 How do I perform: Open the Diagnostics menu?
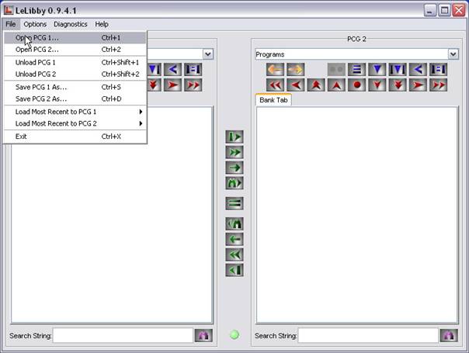[71, 24]
